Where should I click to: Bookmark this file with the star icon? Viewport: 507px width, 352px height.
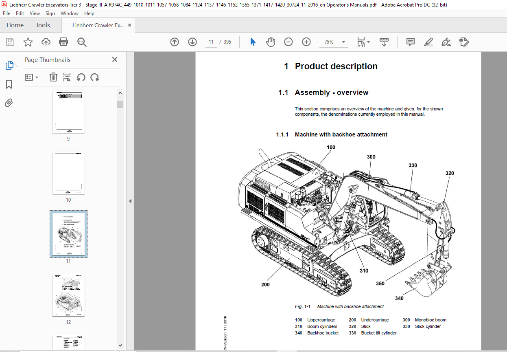coord(28,42)
